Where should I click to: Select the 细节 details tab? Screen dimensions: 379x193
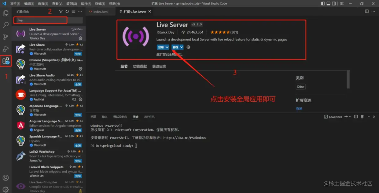tap(124, 66)
